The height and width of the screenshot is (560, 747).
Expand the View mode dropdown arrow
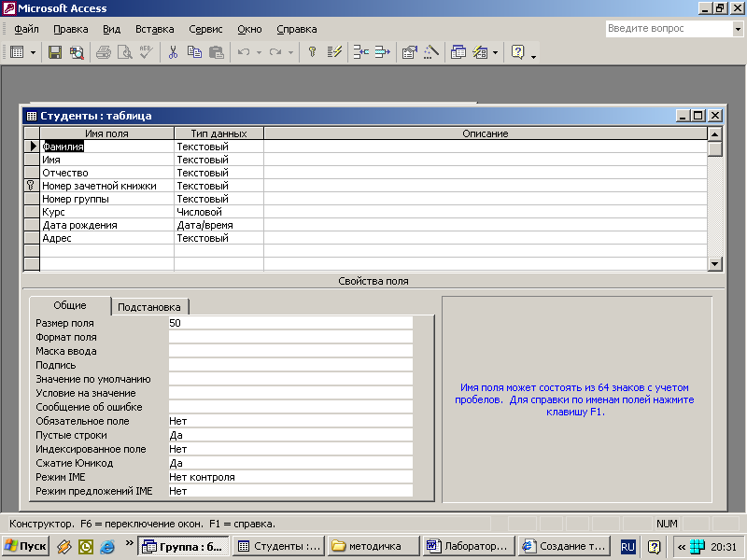click(33, 53)
